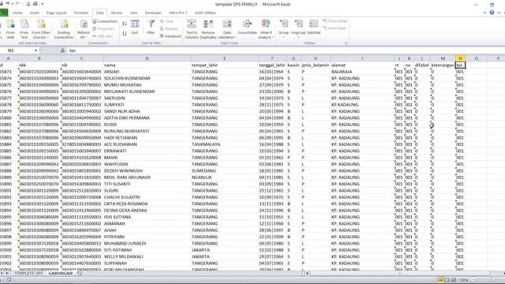Select cell SOLICHIN KUSNENDAR
This screenshot has width=505, height=284.
[x=147, y=78]
